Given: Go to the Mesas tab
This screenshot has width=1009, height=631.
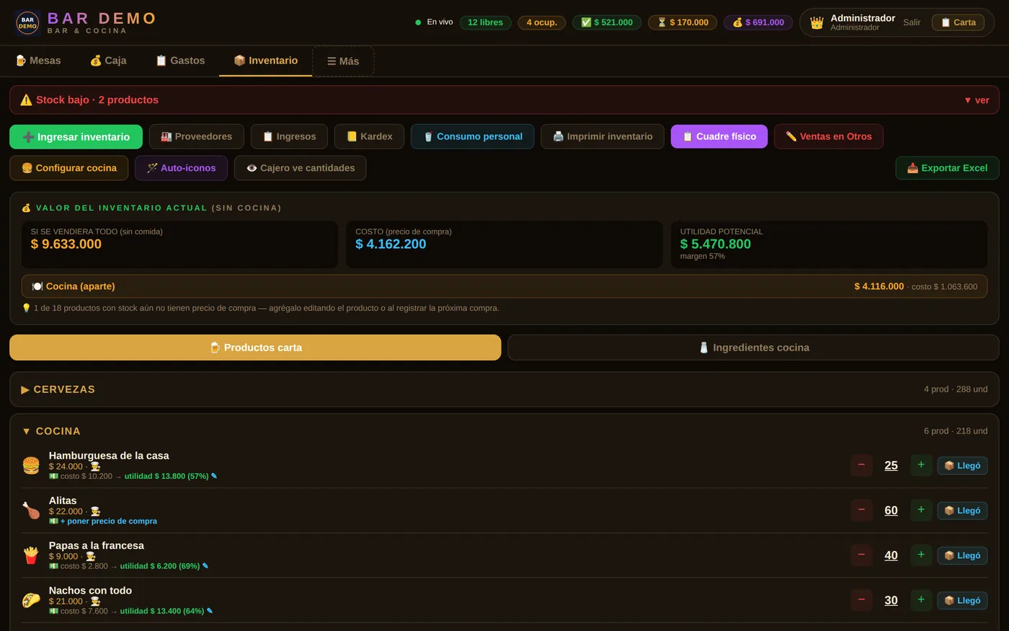Looking at the screenshot, I should point(38,61).
